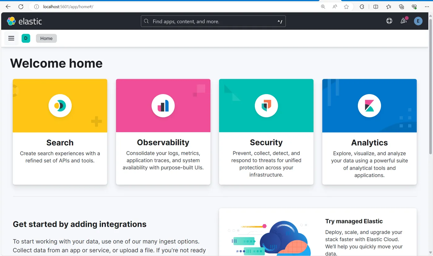Open the Help menu lifebuoy icon
This screenshot has height=256, width=433.
click(x=389, y=21)
